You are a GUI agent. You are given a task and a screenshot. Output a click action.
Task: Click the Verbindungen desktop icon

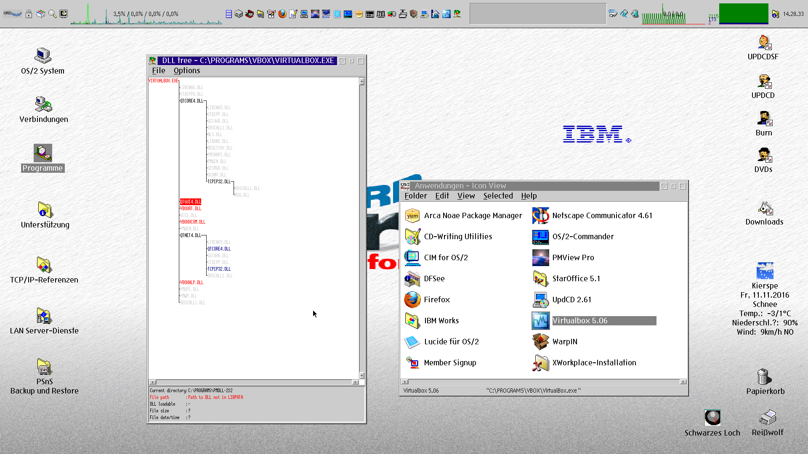[x=43, y=104]
